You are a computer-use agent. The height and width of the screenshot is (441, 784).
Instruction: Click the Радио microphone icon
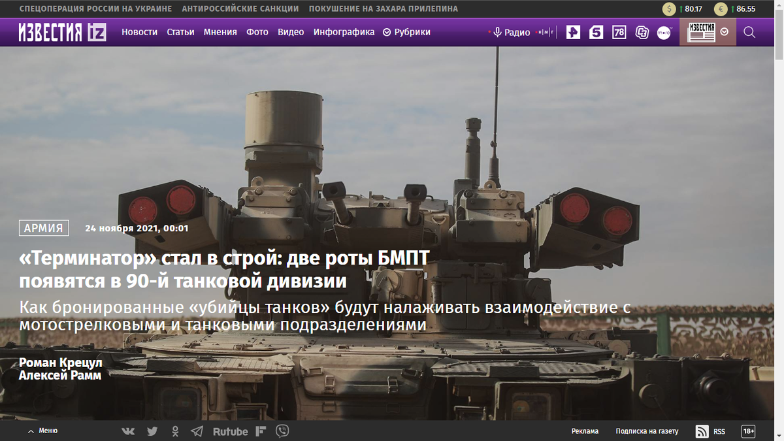click(x=498, y=31)
